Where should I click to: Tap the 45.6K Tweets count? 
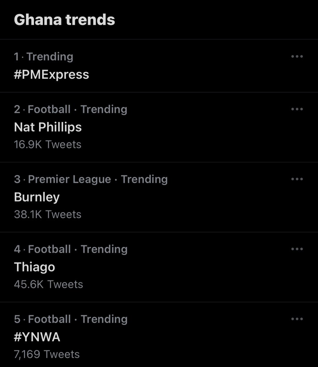[49, 284]
